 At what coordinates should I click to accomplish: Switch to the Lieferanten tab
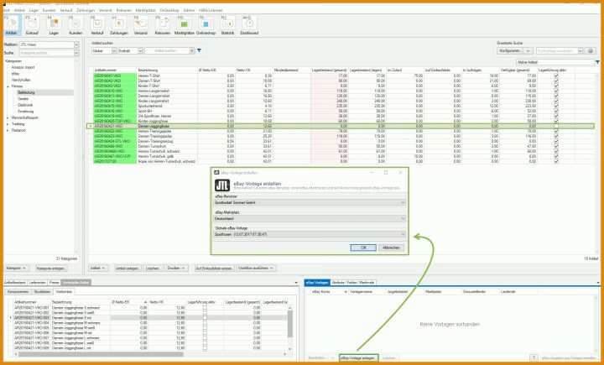click(x=38, y=283)
